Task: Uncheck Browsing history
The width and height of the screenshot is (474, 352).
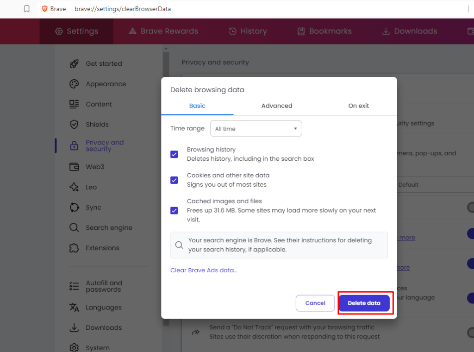Action: [x=174, y=154]
